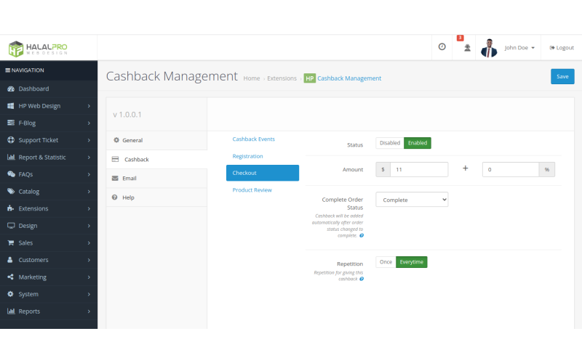The height and width of the screenshot is (363, 582).
Task: Open Customers menu in sidebar
Action: [49, 260]
